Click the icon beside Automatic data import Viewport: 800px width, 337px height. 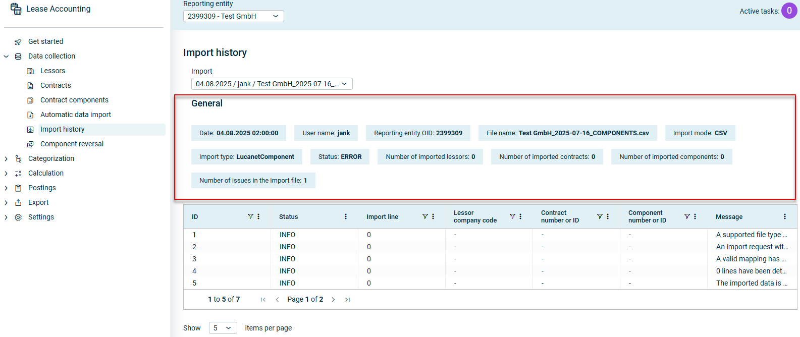pyautogui.click(x=30, y=115)
